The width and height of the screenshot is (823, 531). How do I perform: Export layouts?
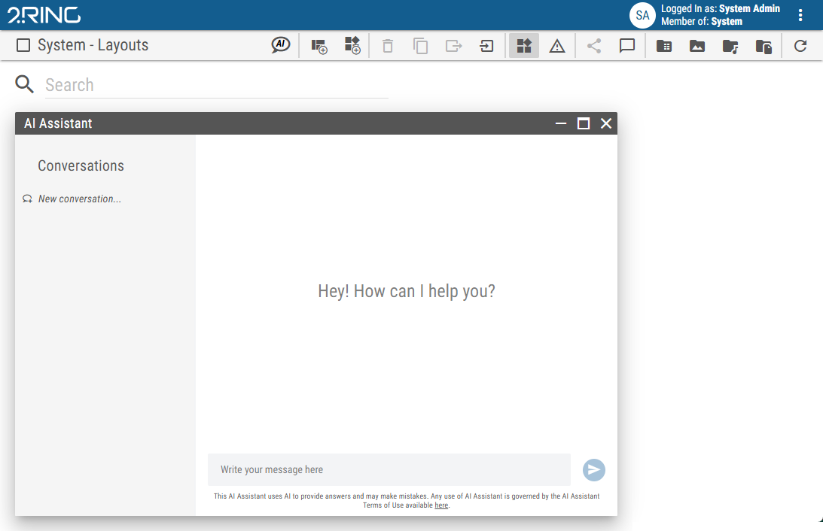coord(453,46)
